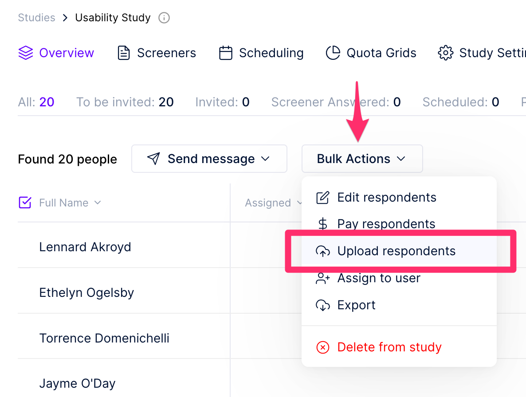
Task: Click the Study Settings gear icon
Action: pos(445,53)
